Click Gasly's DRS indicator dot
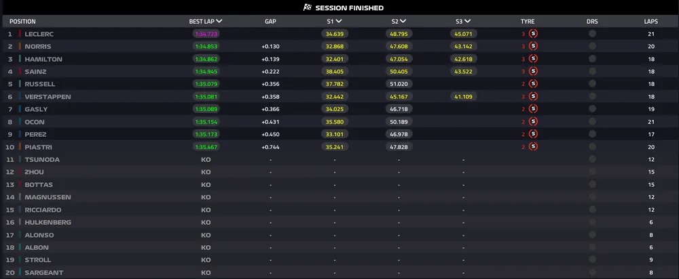 (592, 109)
